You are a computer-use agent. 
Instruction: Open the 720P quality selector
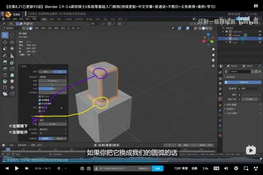tap(181, 168)
